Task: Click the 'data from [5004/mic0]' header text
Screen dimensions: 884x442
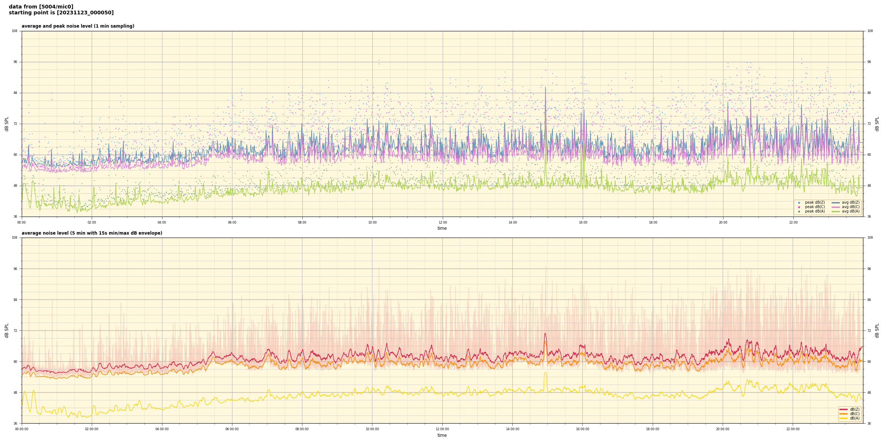Action: [41, 7]
